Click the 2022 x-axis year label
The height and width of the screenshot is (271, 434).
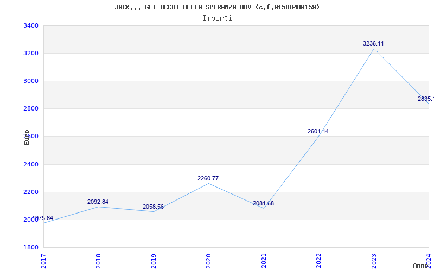click(318, 261)
